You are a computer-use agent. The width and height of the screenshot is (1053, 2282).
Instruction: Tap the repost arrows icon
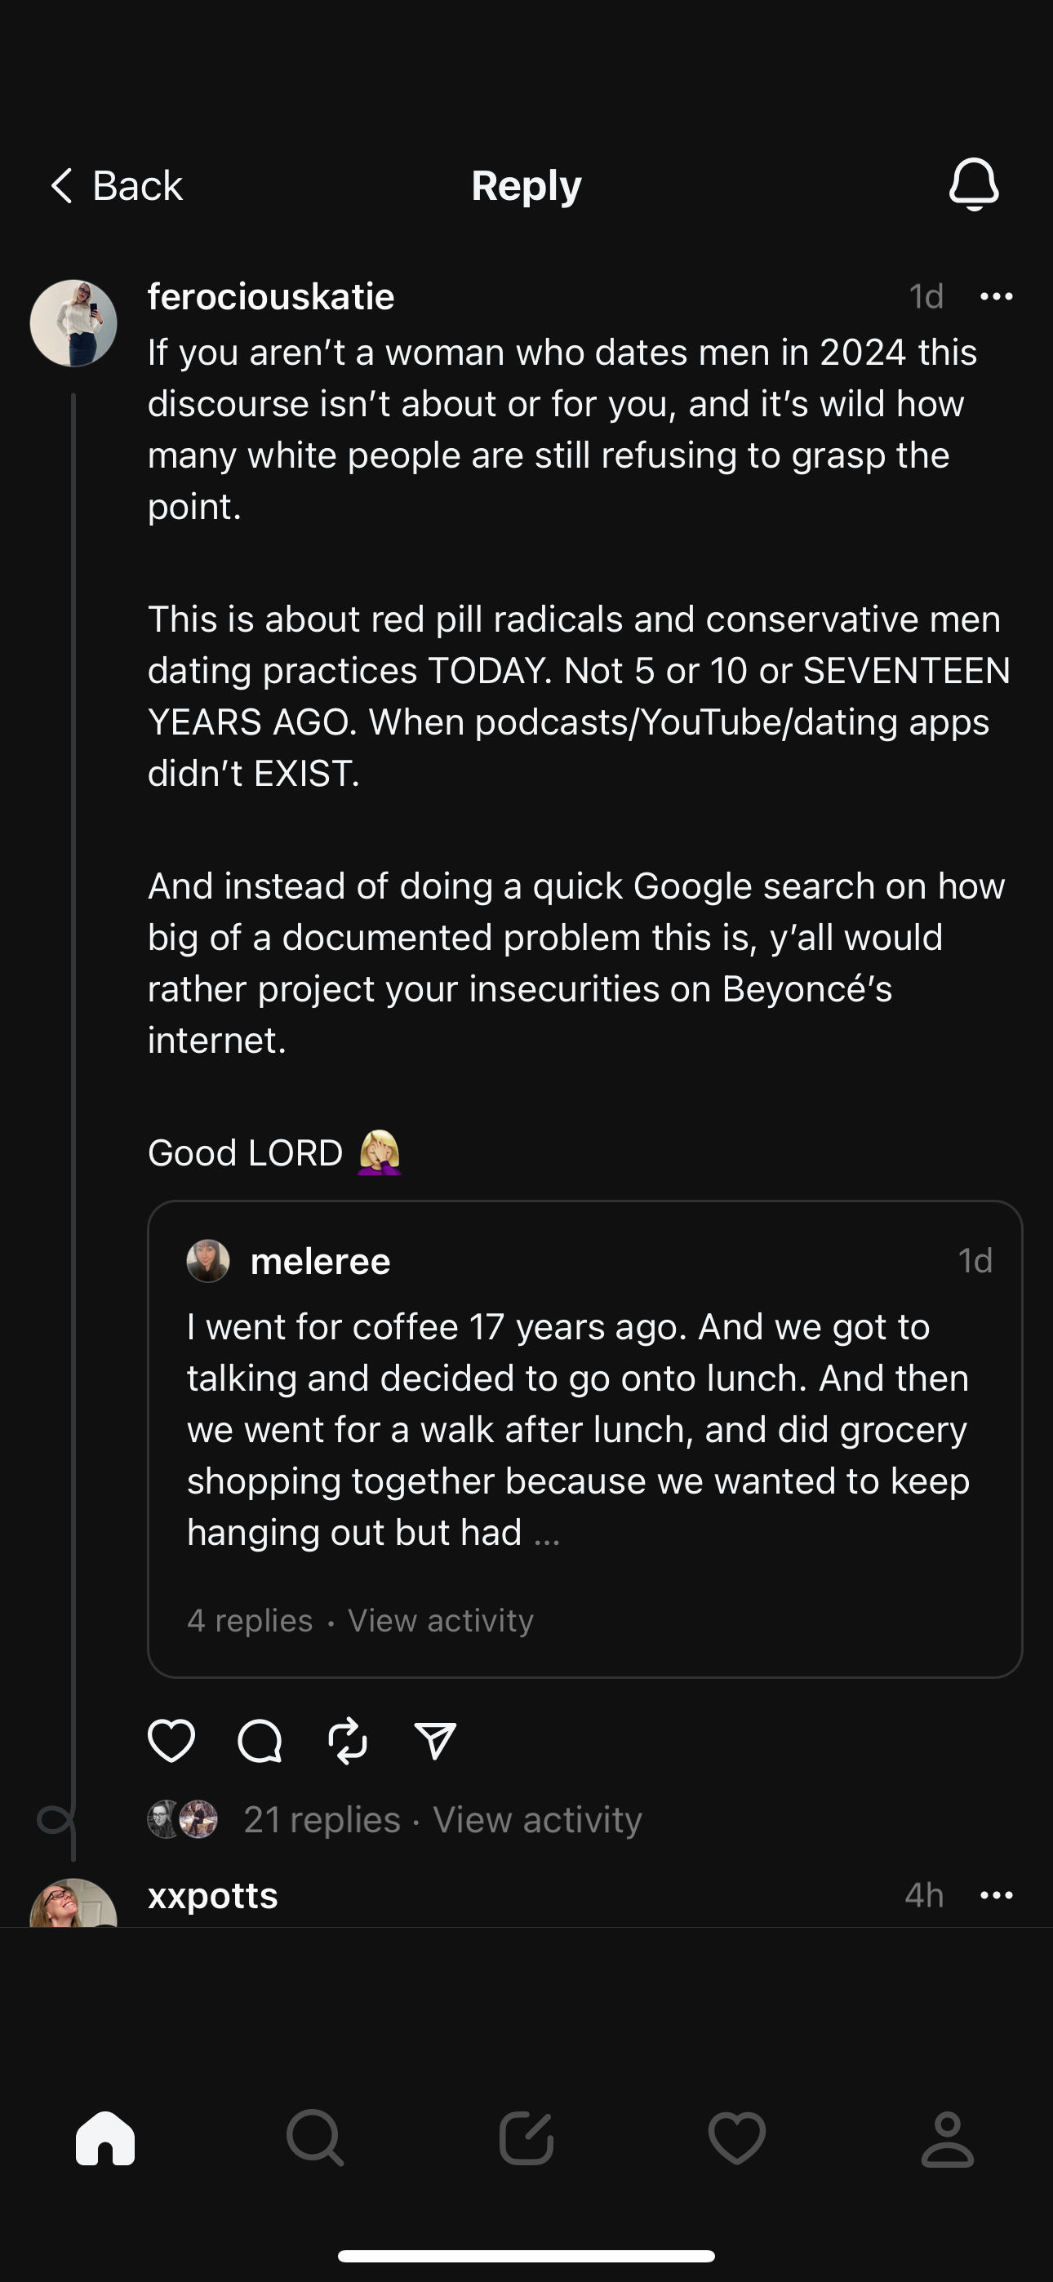point(348,1740)
